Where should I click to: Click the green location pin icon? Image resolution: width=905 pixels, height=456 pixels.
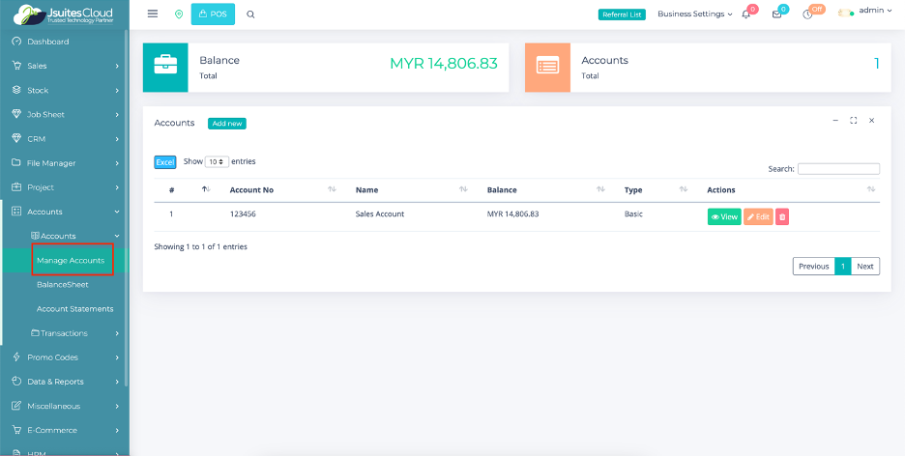pyautogui.click(x=178, y=14)
